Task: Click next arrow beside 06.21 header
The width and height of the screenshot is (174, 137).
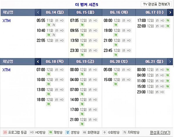Action: click(170, 61)
